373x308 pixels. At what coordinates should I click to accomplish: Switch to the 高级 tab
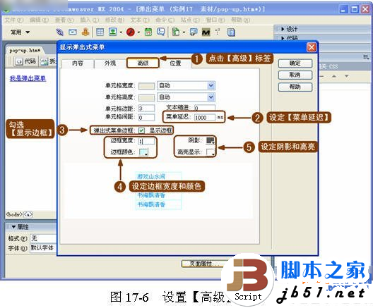[x=143, y=63]
